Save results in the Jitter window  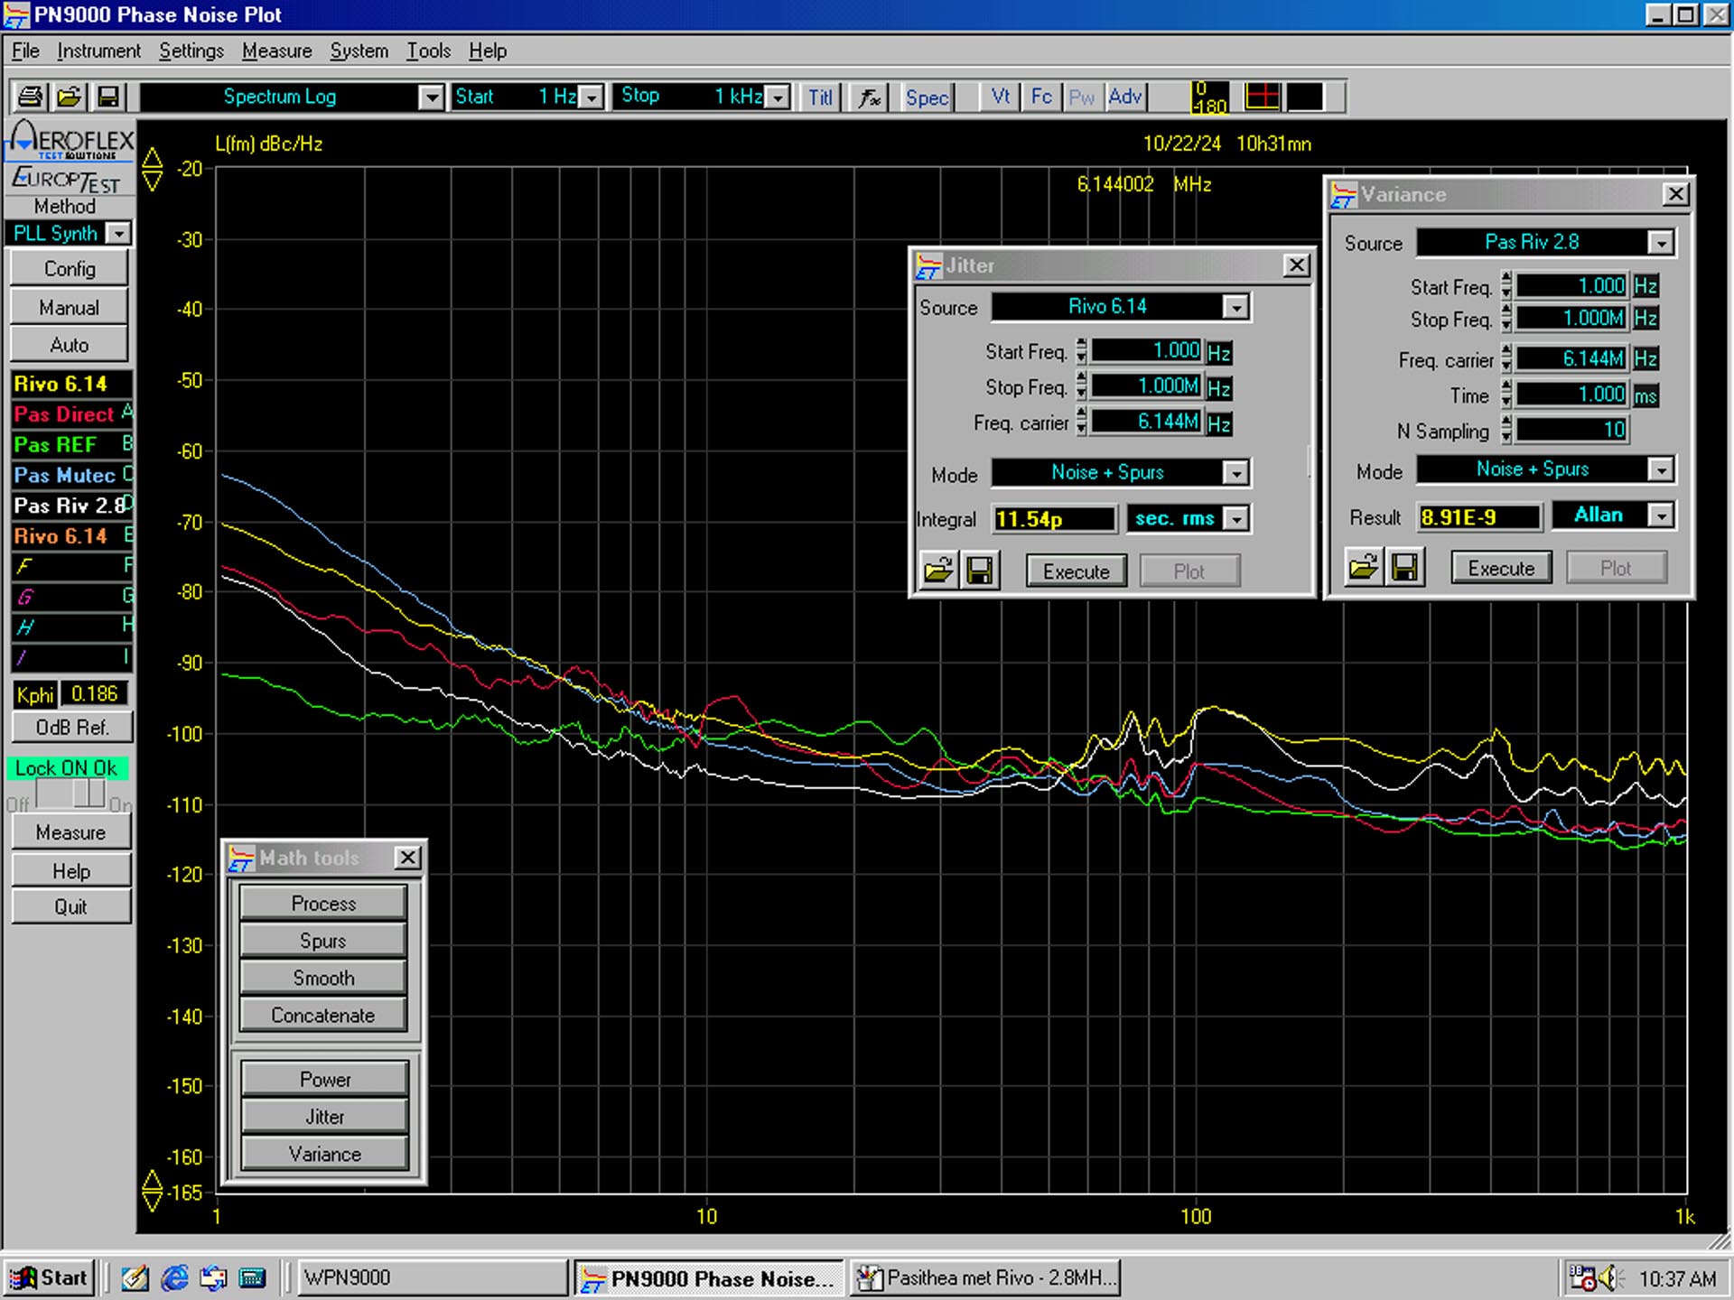point(980,571)
